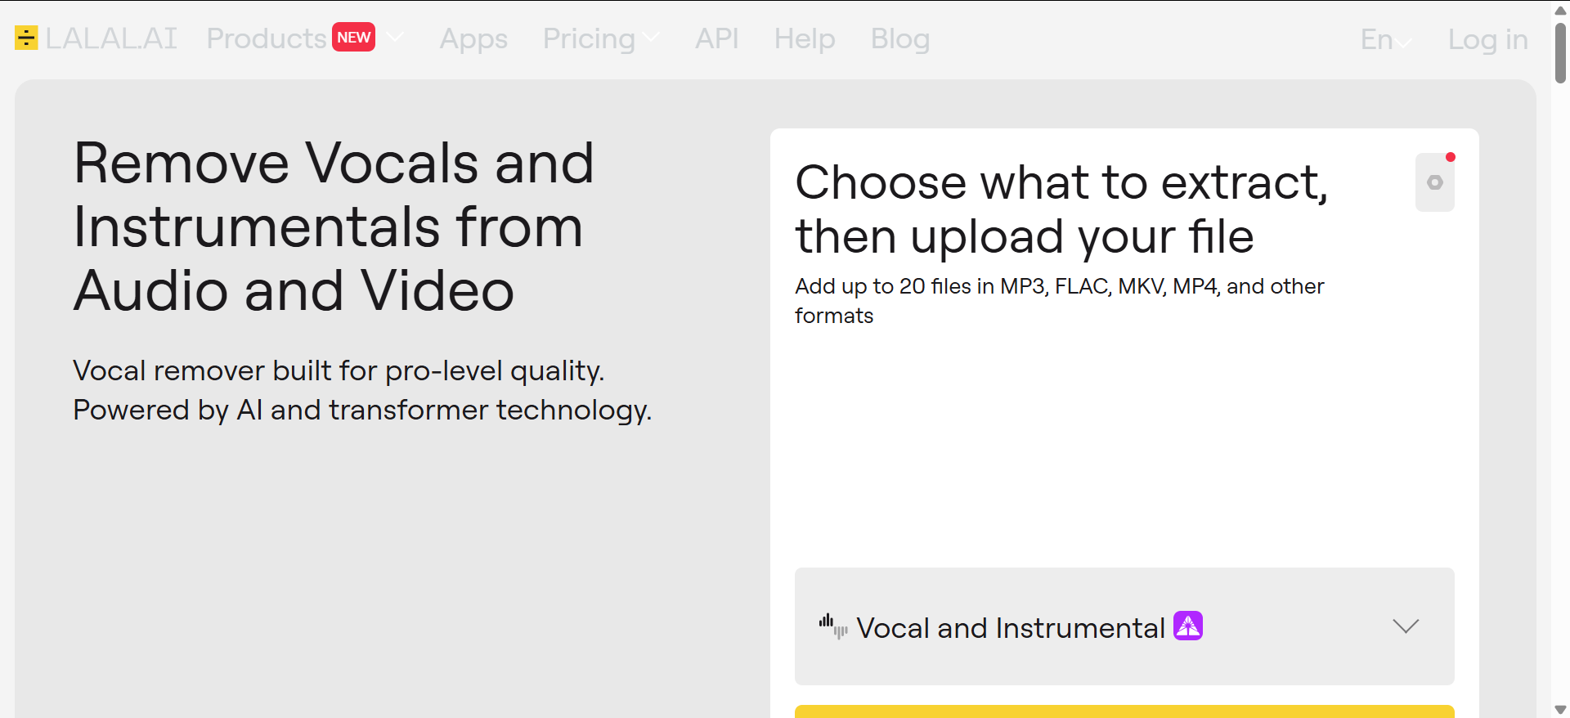Go to the API page
Screen dimensions: 1570x718
point(716,38)
